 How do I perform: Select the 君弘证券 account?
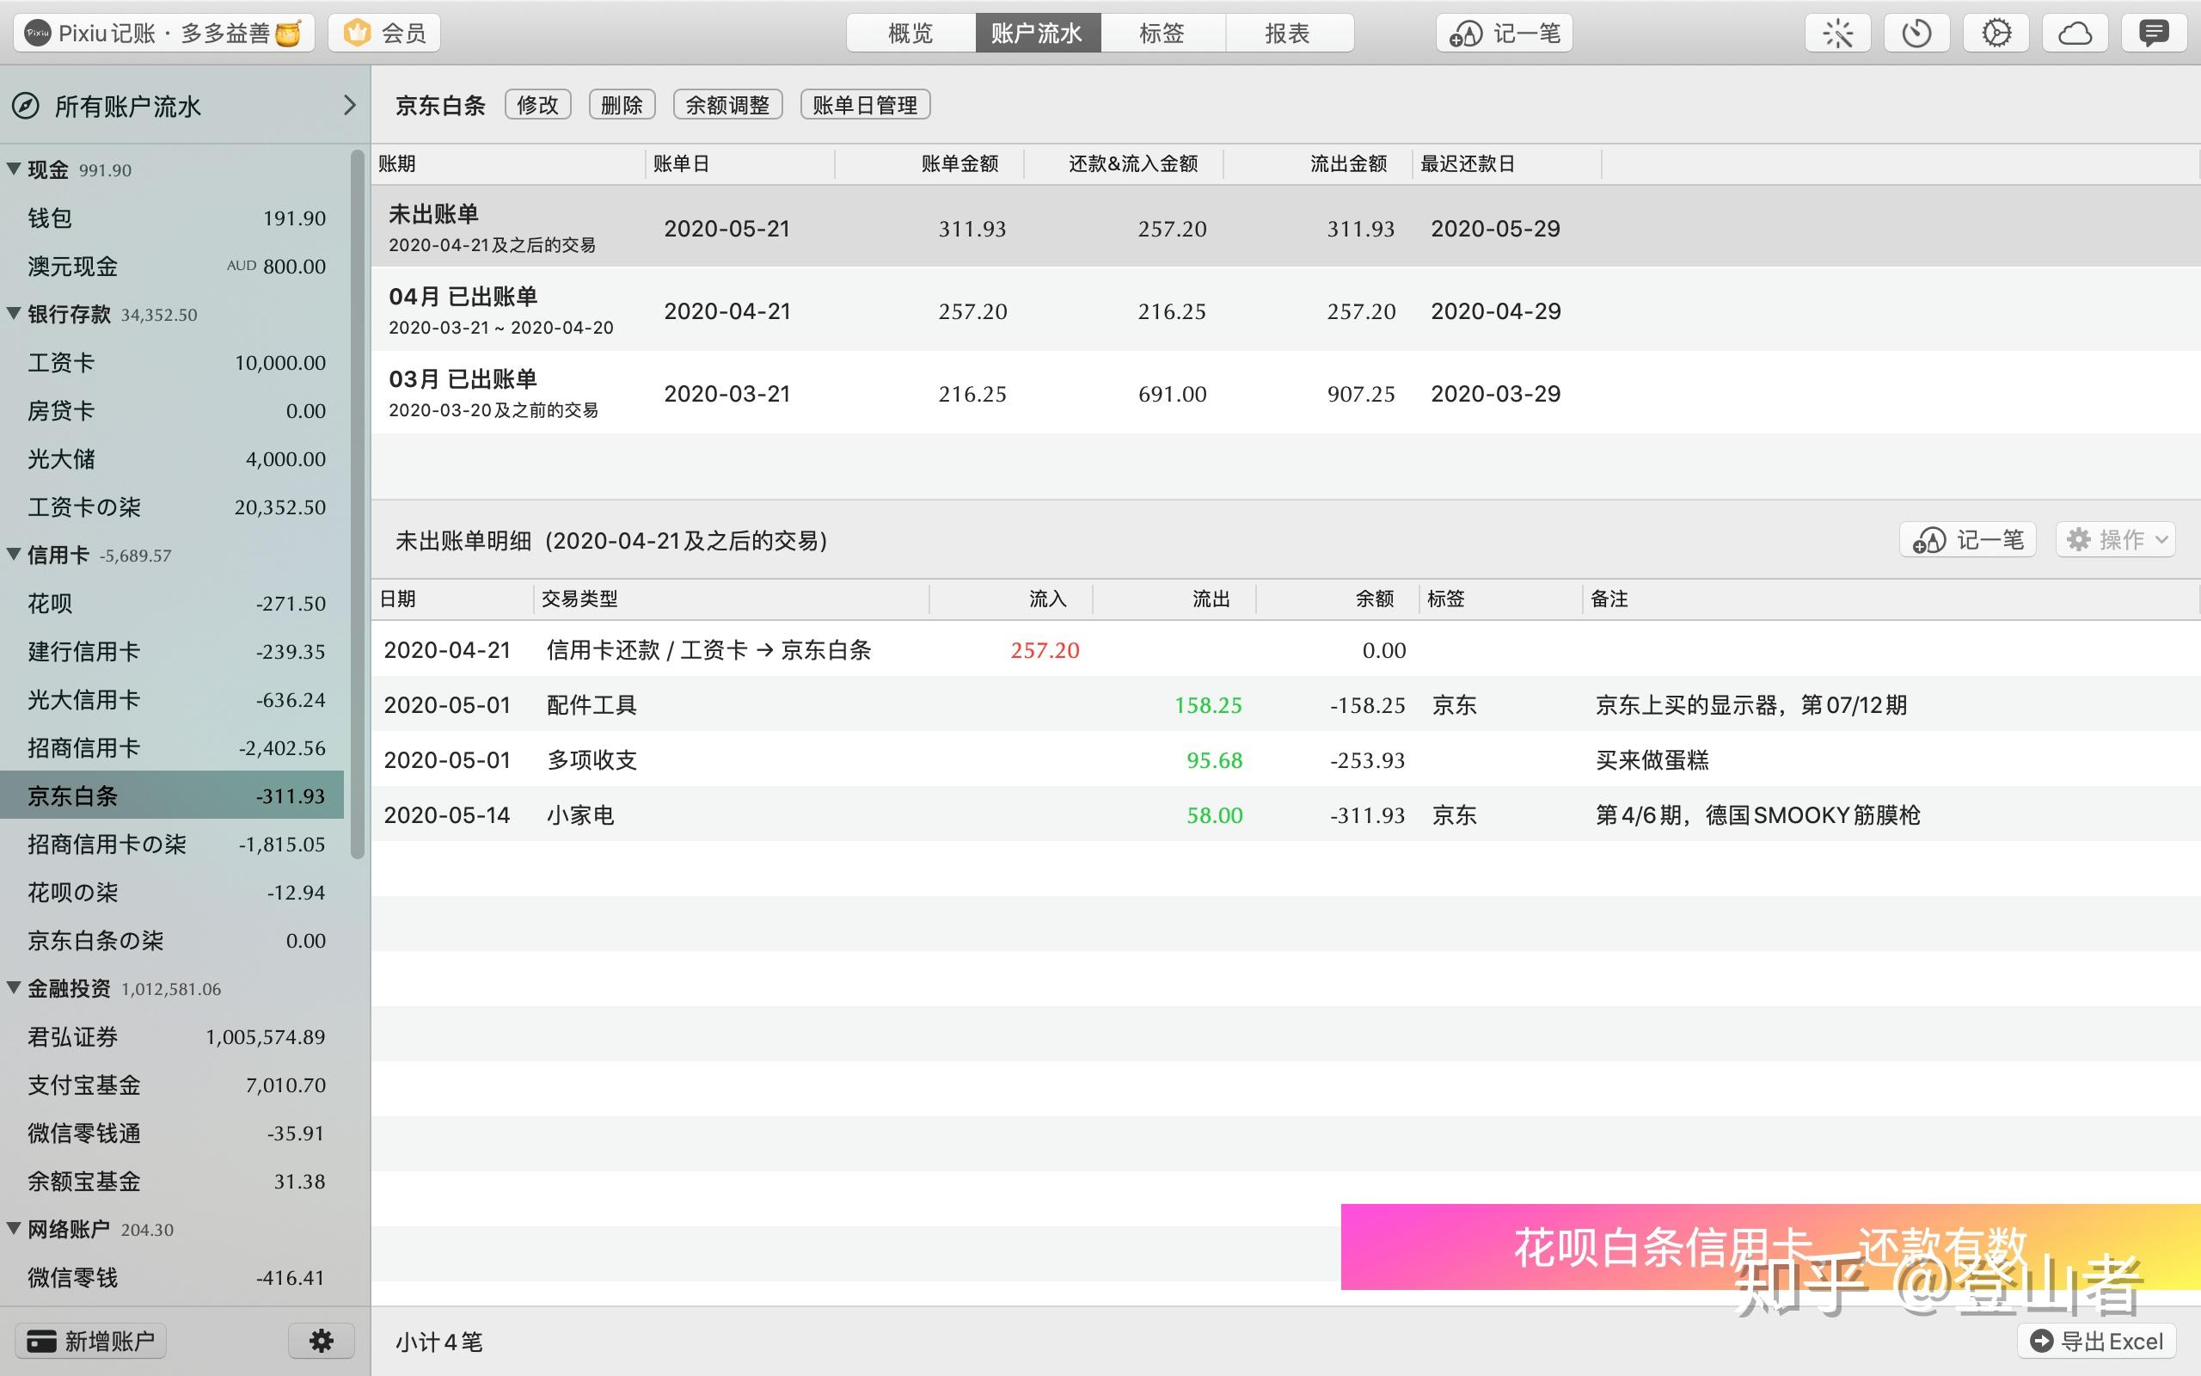(x=173, y=1037)
